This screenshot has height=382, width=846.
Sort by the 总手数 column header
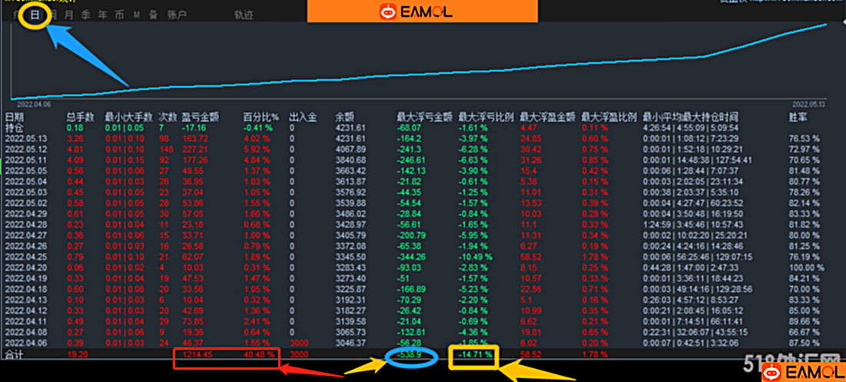(x=80, y=118)
